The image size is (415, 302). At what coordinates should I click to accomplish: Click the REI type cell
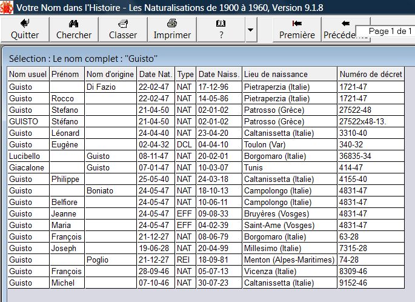click(x=185, y=260)
